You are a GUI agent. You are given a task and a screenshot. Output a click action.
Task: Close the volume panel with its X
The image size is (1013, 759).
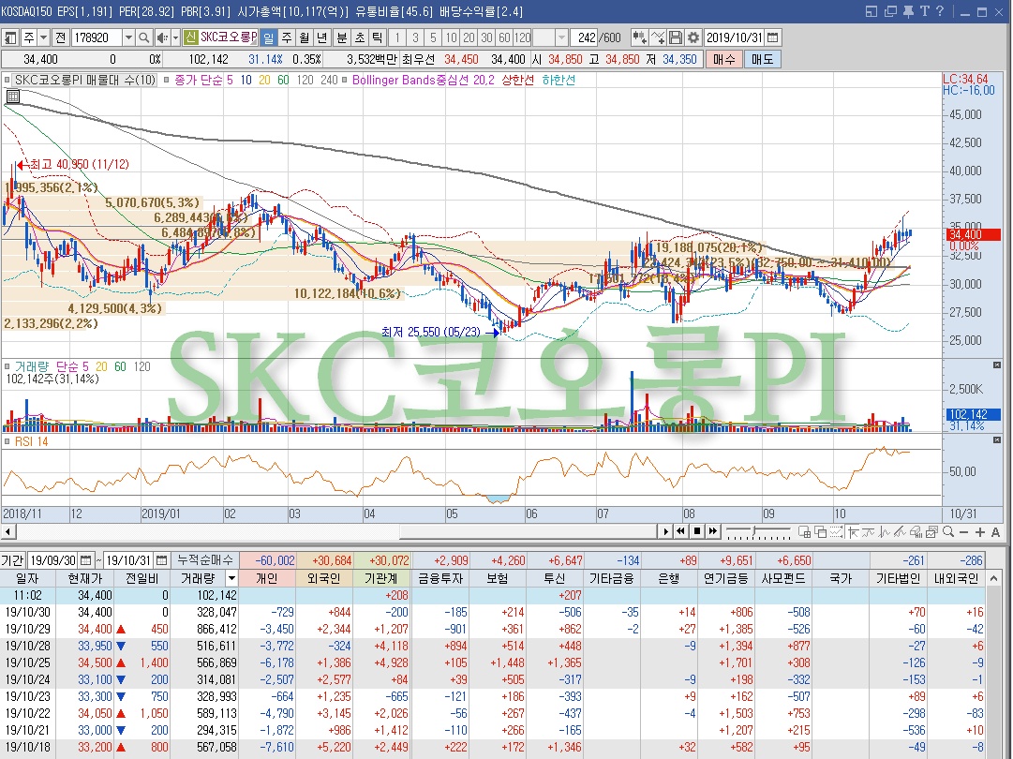(997, 365)
